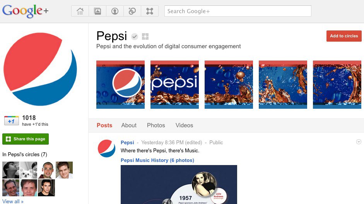Click the man in profile circle photo
This screenshot has height=204, width=364.
11,170
